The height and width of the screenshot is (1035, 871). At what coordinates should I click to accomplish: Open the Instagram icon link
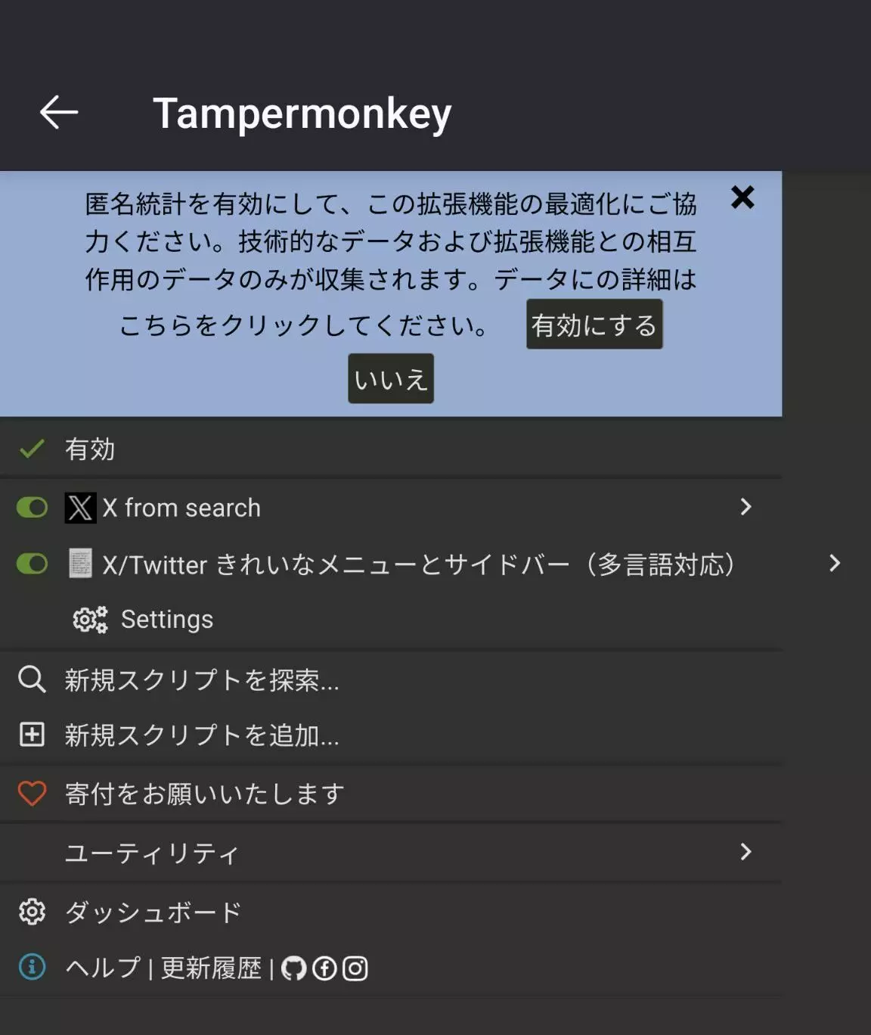355,968
